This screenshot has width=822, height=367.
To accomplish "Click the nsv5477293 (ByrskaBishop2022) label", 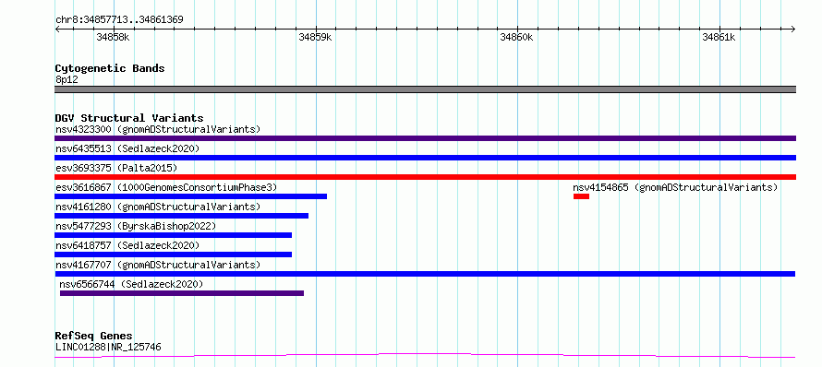I will (x=136, y=226).
